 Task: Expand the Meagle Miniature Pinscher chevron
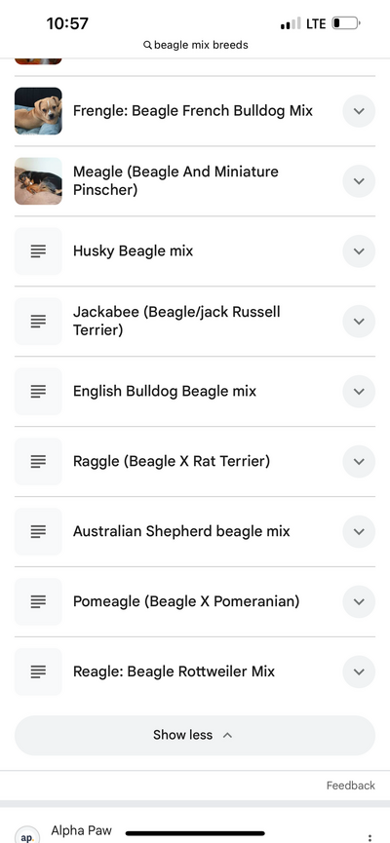359,181
